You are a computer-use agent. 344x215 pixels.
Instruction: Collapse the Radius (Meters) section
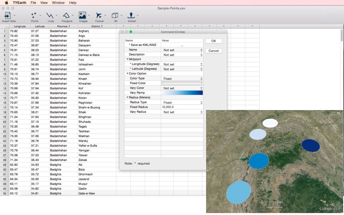click(x=127, y=98)
